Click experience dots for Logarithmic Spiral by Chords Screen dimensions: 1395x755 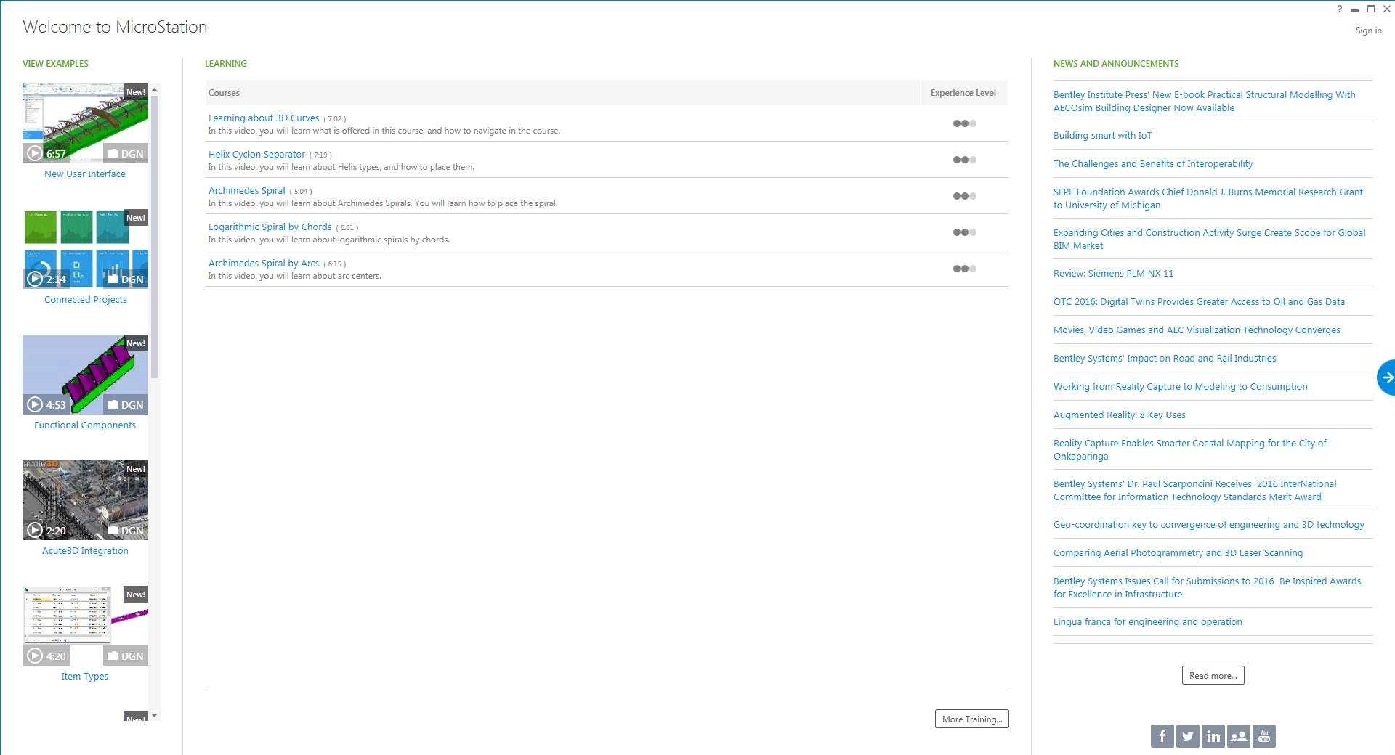coord(964,232)
